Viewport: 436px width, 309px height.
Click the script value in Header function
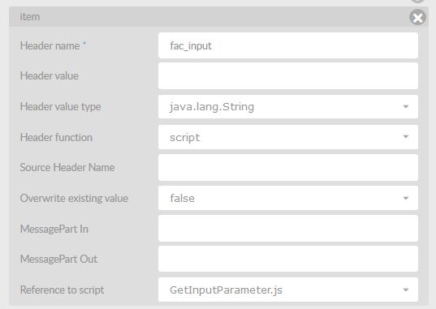(184, 138)
